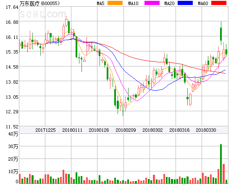Click the tall green candlestick near 16.88
The width and height of the screenshot is (252, 184).
221,34
